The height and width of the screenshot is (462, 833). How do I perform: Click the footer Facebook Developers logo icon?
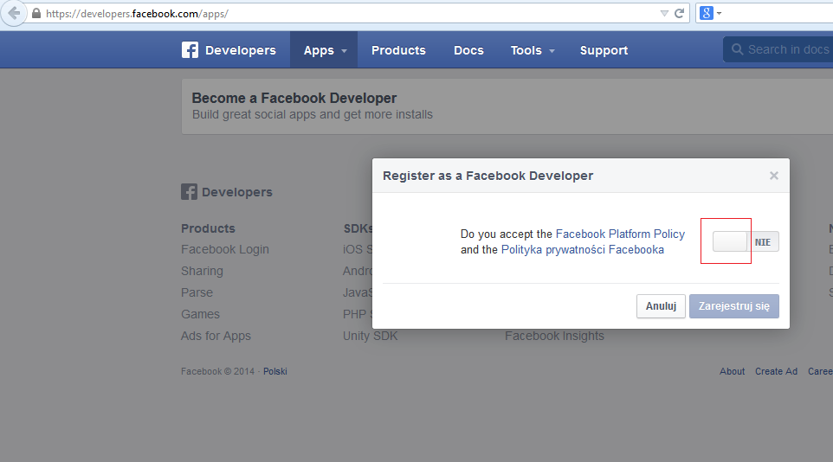coord(189,192)
